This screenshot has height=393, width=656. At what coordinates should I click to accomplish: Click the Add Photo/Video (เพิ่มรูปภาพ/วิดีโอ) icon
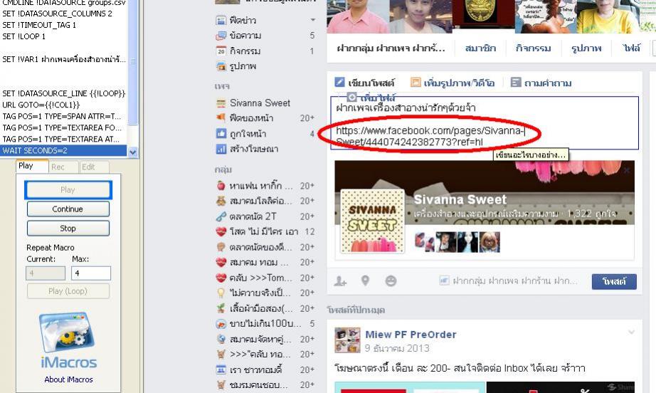416,83
